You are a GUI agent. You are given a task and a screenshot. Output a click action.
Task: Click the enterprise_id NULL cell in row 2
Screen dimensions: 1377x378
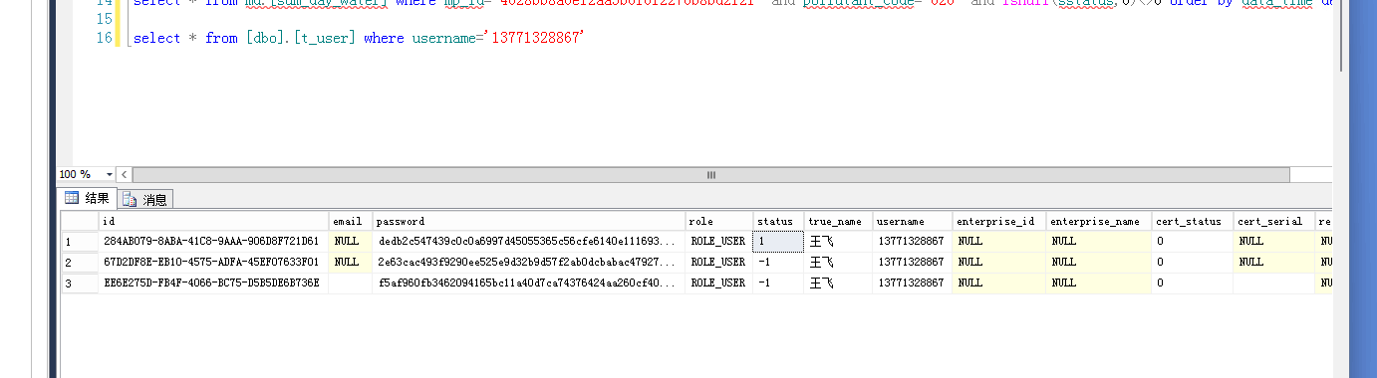pyautogui.click(x=998, y=262)
